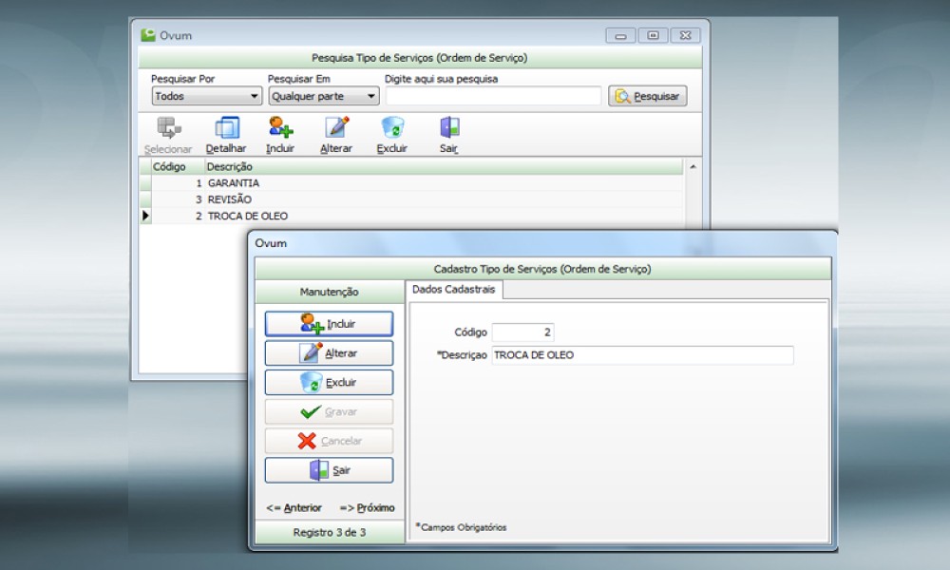Select the Dados Cadastrais tab
Viewport: 950px width, 570px height.
click(453, 289)
